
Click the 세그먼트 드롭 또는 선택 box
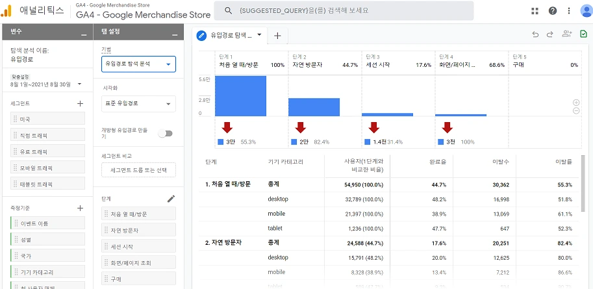tap(138, 170)
